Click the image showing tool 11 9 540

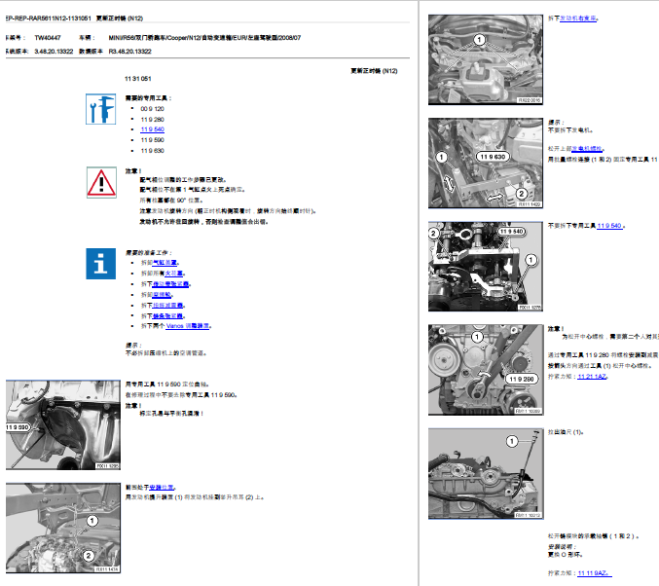486,267
